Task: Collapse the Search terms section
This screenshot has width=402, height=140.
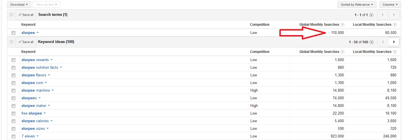Action: (11, 15)
